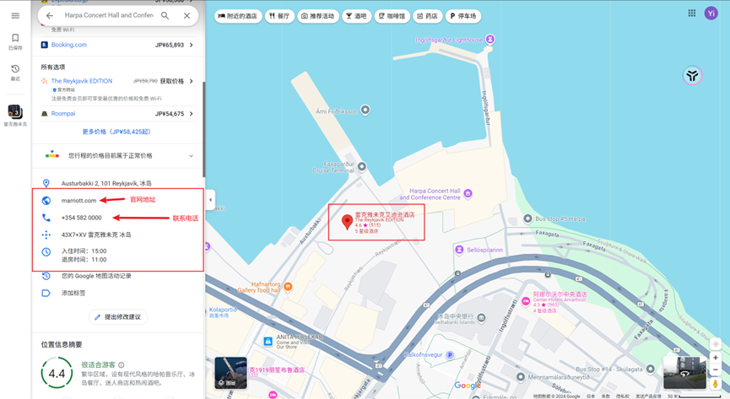
Task: Open the Reykjavik recent place thumbnail
Action: coord(15,112)
